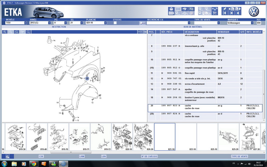The width and height of the screenshot is (267, 167).
Task: Click the DÉSIGNATION column header
Action: coord(200,32)
